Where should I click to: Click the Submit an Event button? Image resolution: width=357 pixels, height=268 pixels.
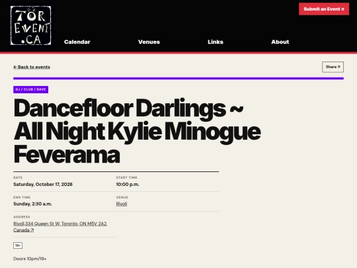324,9
